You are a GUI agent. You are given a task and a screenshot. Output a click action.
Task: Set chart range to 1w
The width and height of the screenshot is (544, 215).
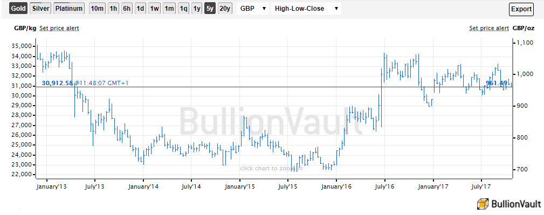(154, 9)
